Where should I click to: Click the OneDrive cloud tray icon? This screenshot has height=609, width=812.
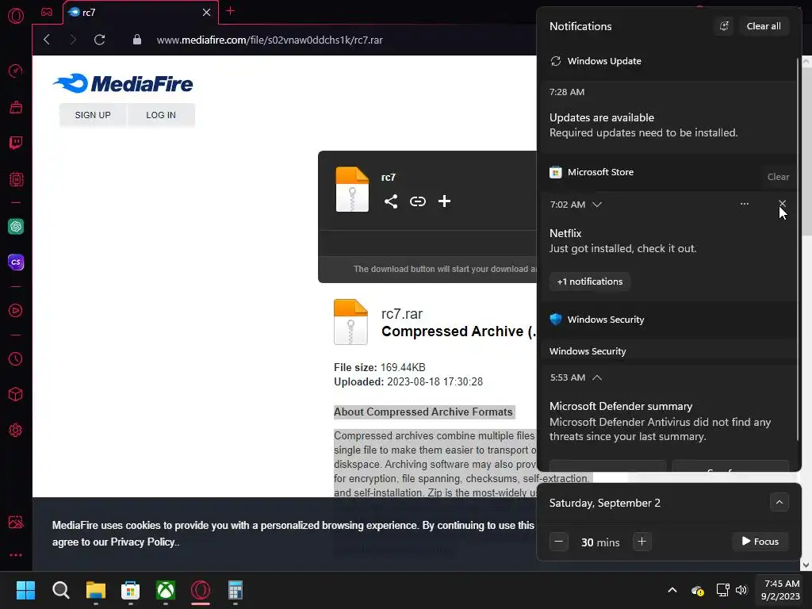[698, 590]
